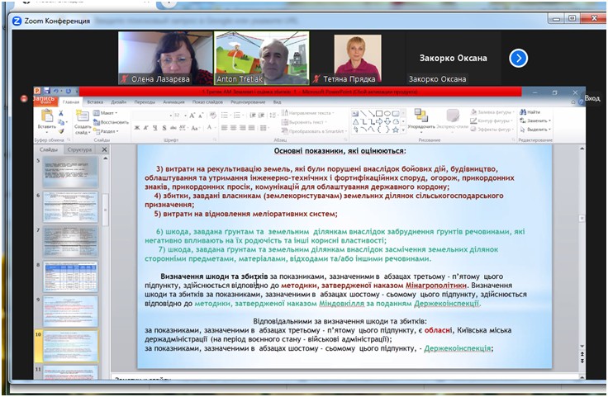Screen dimensions: 608x397
Task: Toggle bold (Ж) formatting
Action: coord(137,128)
